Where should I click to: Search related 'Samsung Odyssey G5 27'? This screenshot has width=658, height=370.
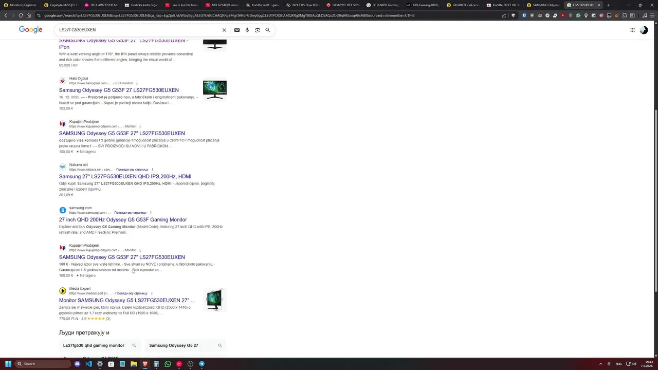click(x=186, y=345)
